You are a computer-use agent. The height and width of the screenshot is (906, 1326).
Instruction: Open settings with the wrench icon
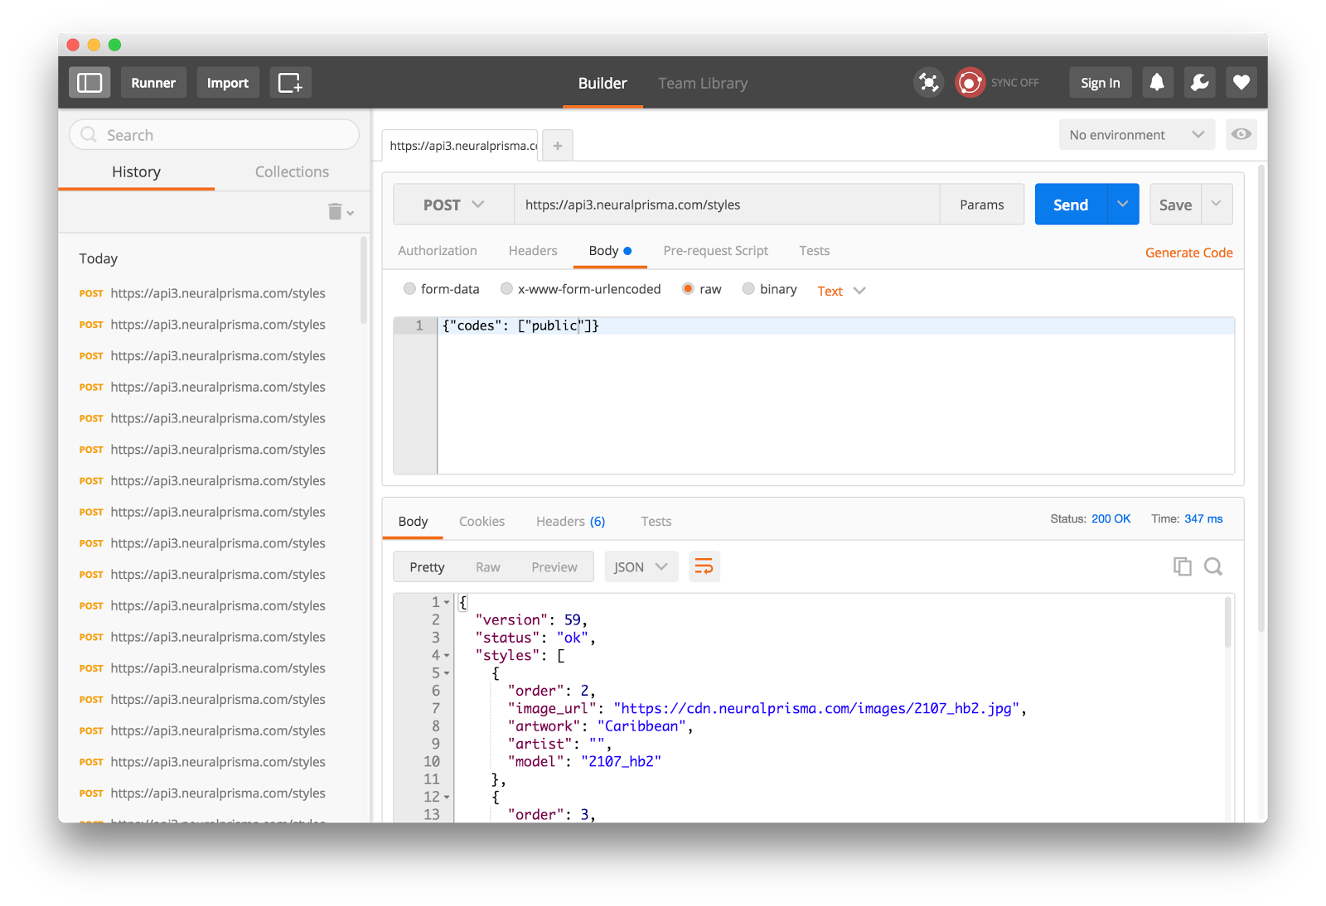pyautogui.click(x=1199, y=83)
